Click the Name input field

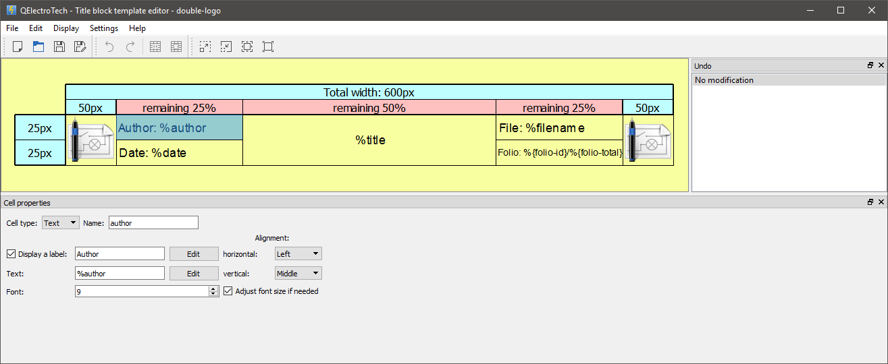point(153,222)
